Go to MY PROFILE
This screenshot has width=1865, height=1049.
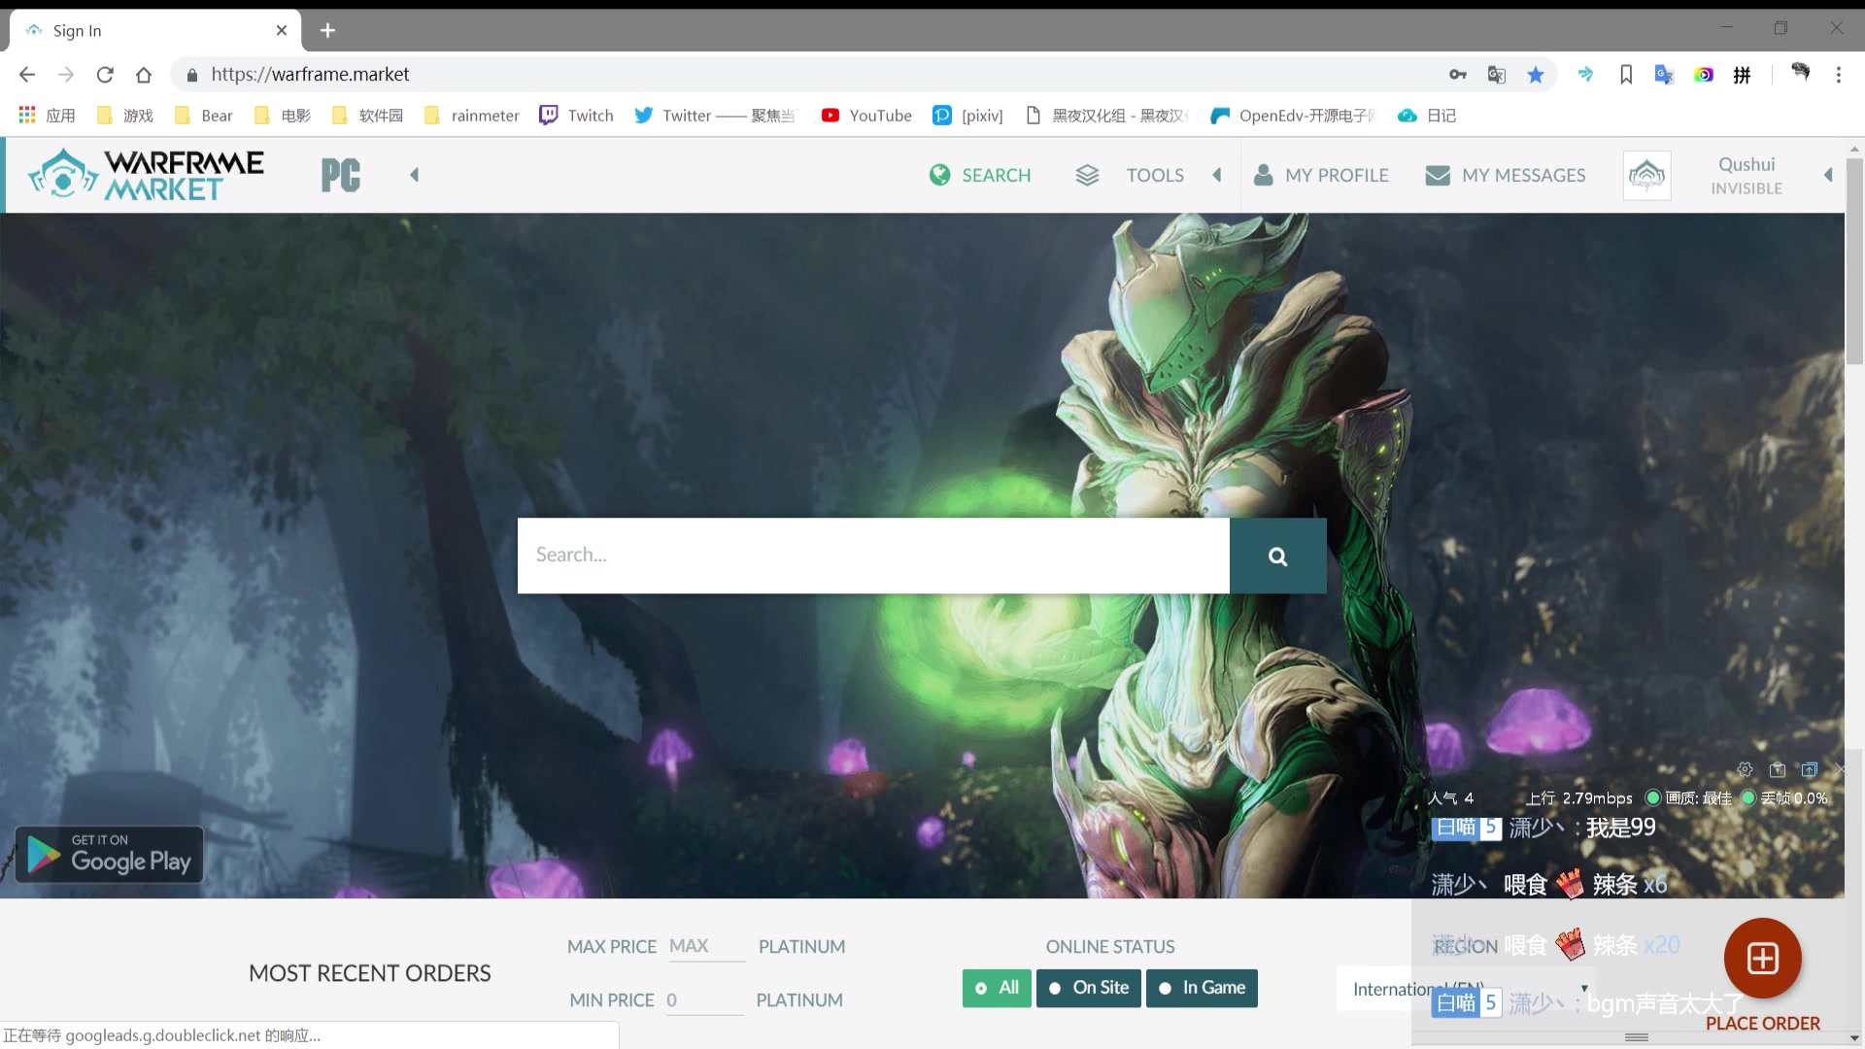point(1337,175)
